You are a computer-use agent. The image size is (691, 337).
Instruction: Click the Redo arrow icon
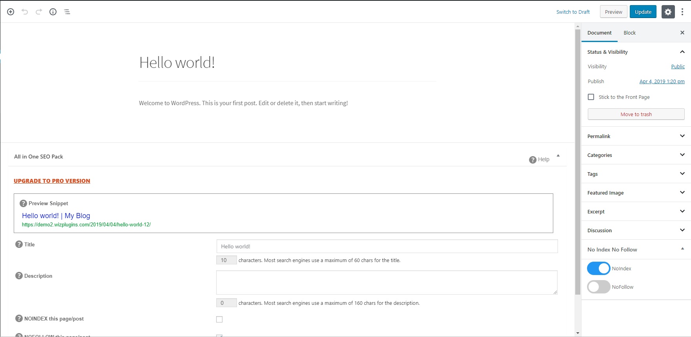pos(39,12)
